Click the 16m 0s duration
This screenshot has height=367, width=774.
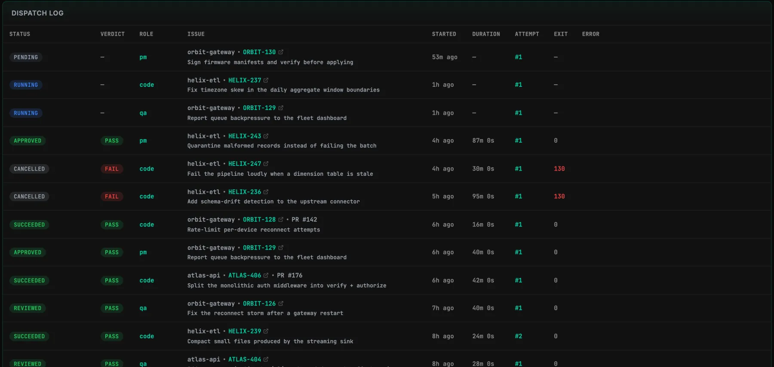point(483,225)
